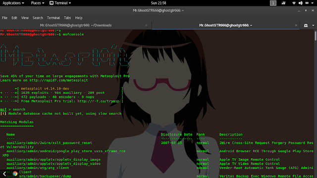The width and height of the screenshot is (317, 178).
Task: Open the Search menu
Action: tap(38, 18)
